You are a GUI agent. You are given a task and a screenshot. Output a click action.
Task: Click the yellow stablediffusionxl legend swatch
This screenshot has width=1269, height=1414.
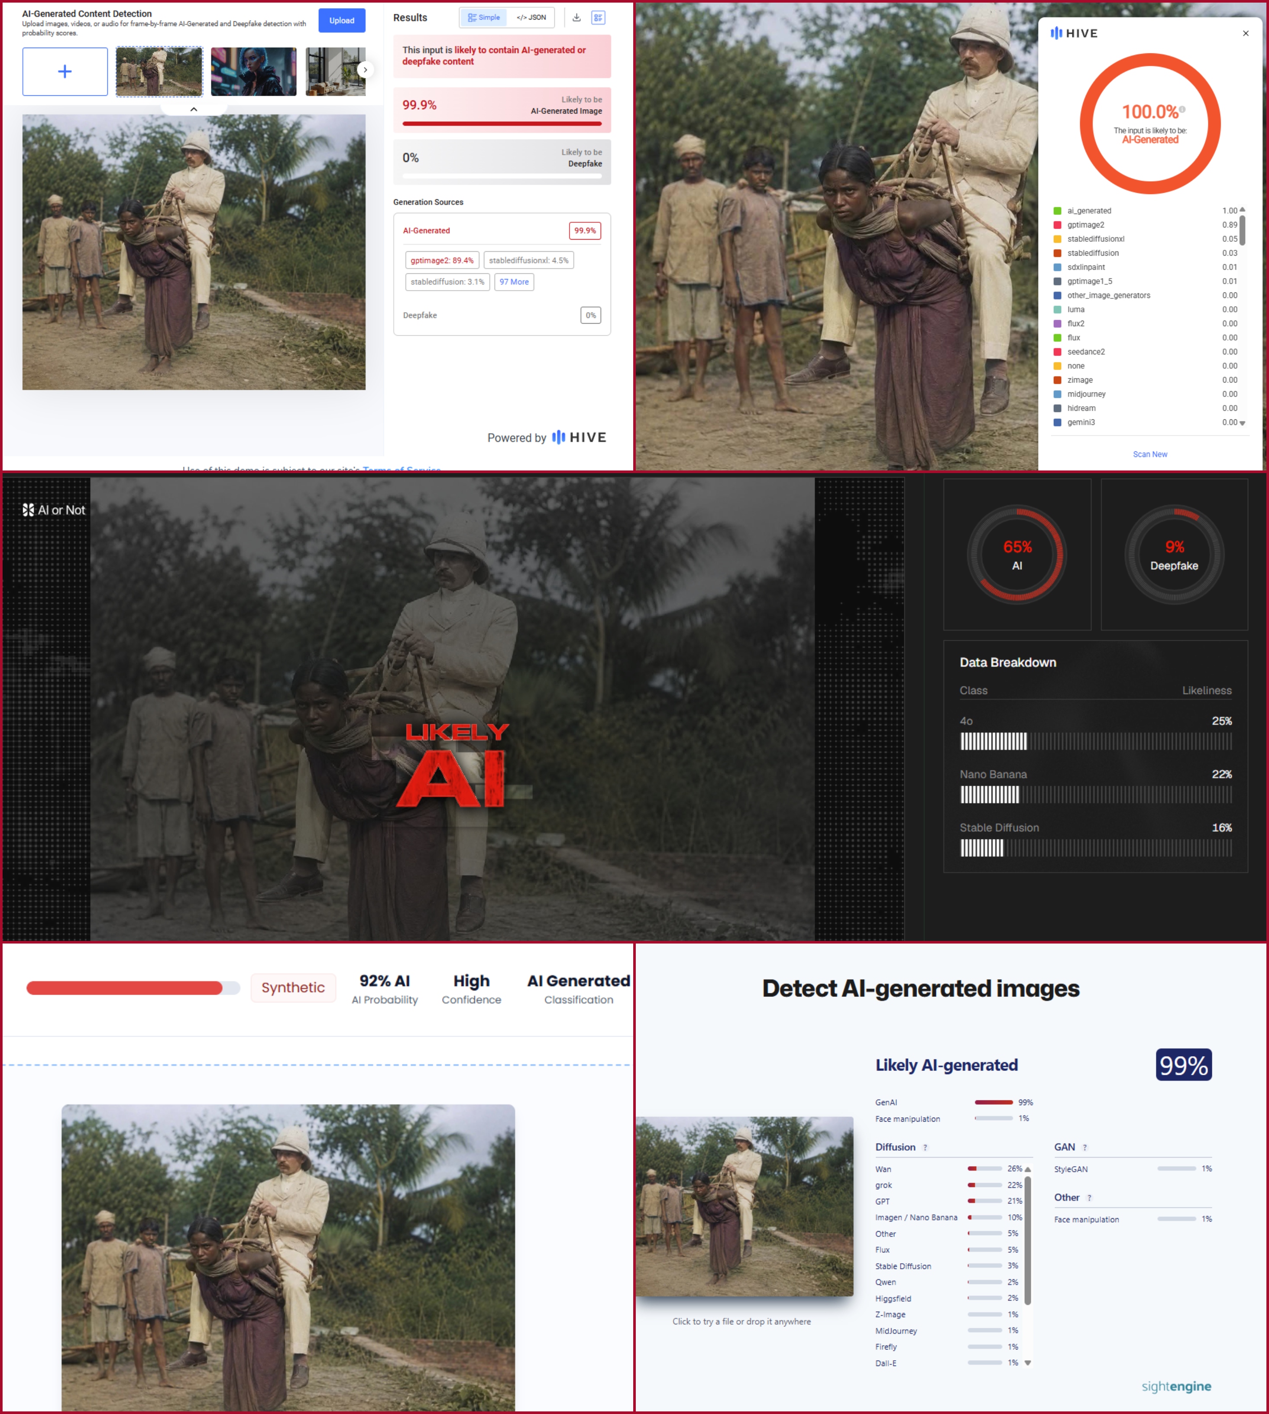1057,239
